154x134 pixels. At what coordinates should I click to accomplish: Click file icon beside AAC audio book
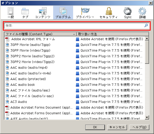coord(7,84)
